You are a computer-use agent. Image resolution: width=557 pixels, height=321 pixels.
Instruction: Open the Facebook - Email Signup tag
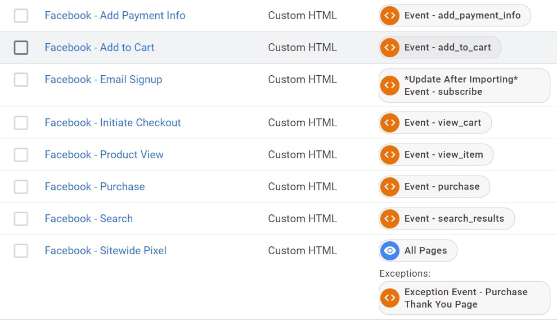point(104,80)
